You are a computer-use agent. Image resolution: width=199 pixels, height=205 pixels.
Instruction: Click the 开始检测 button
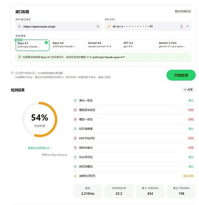click(x=181, y=75)
